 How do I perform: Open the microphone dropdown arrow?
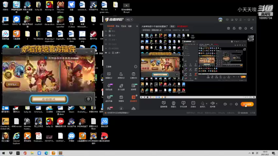coord(206,103)
